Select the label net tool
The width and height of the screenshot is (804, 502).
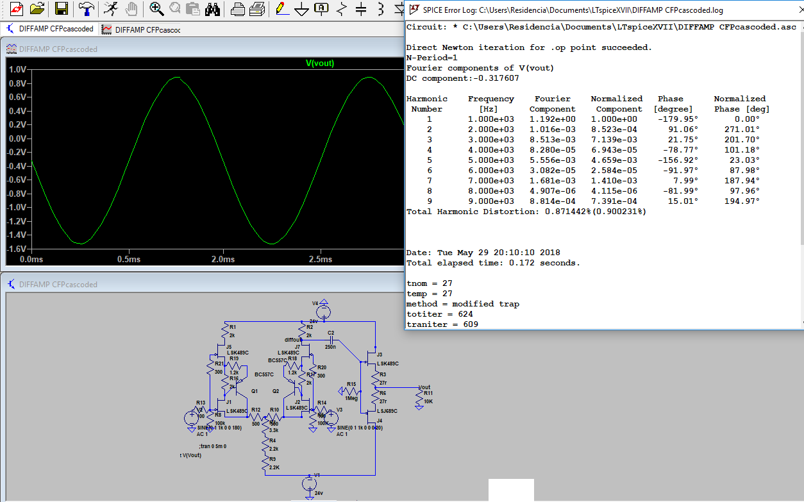(321, 9)
